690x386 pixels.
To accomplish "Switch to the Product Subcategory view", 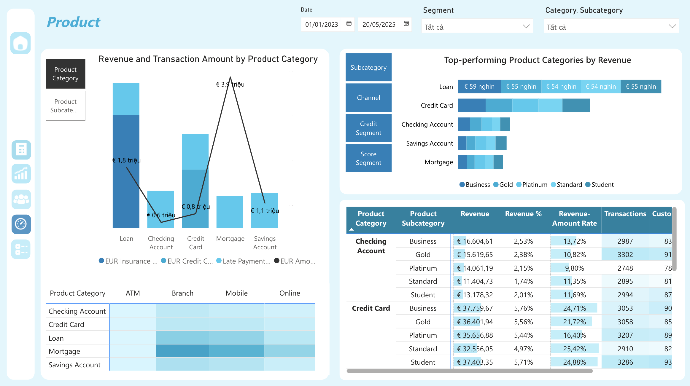I will 65,106.
